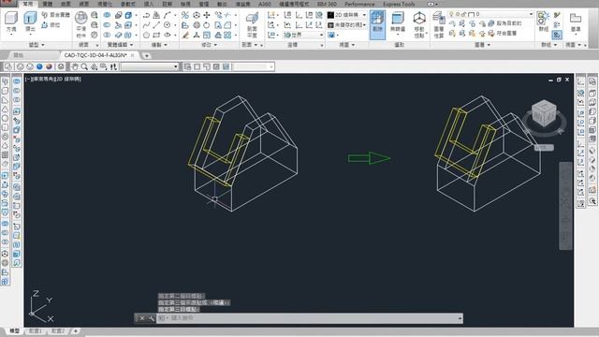599x337 pixels.
Task: Toggle highlighted group selection button in Groups panel
Action: coord(557,35)
